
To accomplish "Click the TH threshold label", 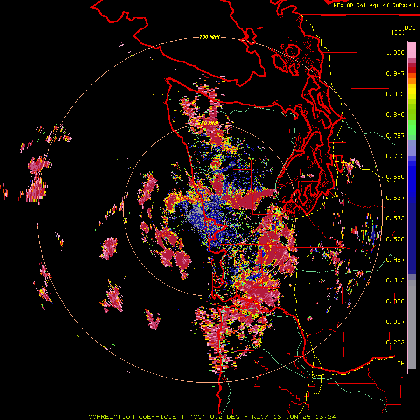I will tap(401, 364).
